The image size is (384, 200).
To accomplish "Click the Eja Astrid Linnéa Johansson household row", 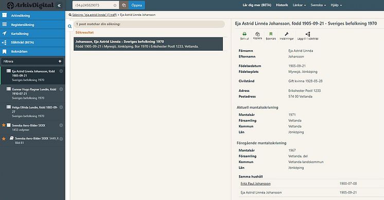I will (311, 192).
